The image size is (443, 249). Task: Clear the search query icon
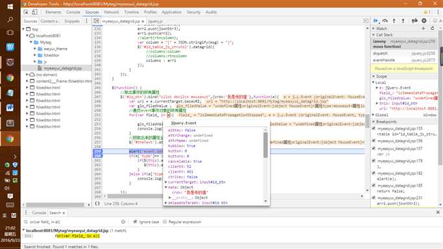tap(123, 222)
